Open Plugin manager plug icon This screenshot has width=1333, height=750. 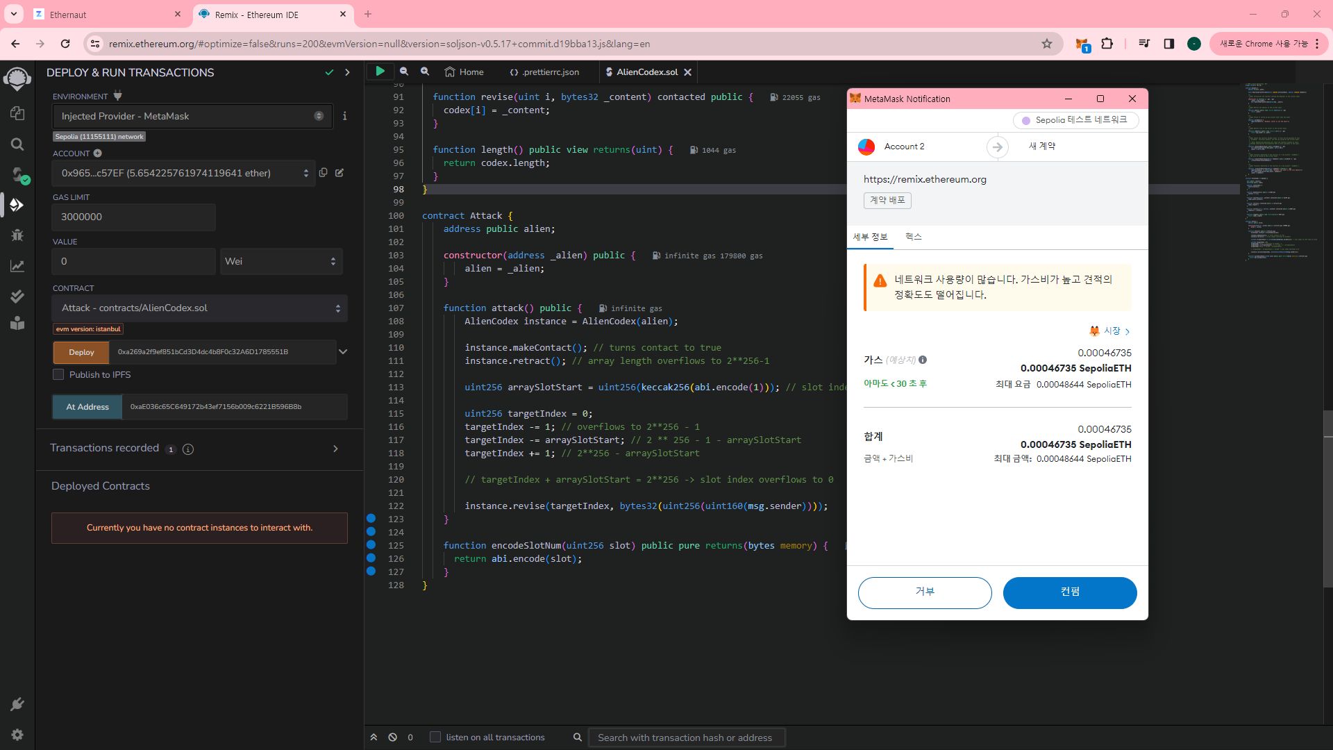click(17, 704)
